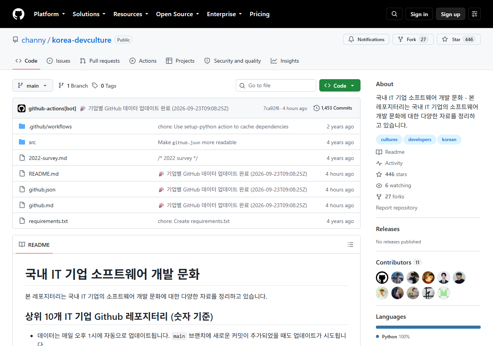Click the Report repository link
This screenshot has height=346, width=493.
point(397,208)
